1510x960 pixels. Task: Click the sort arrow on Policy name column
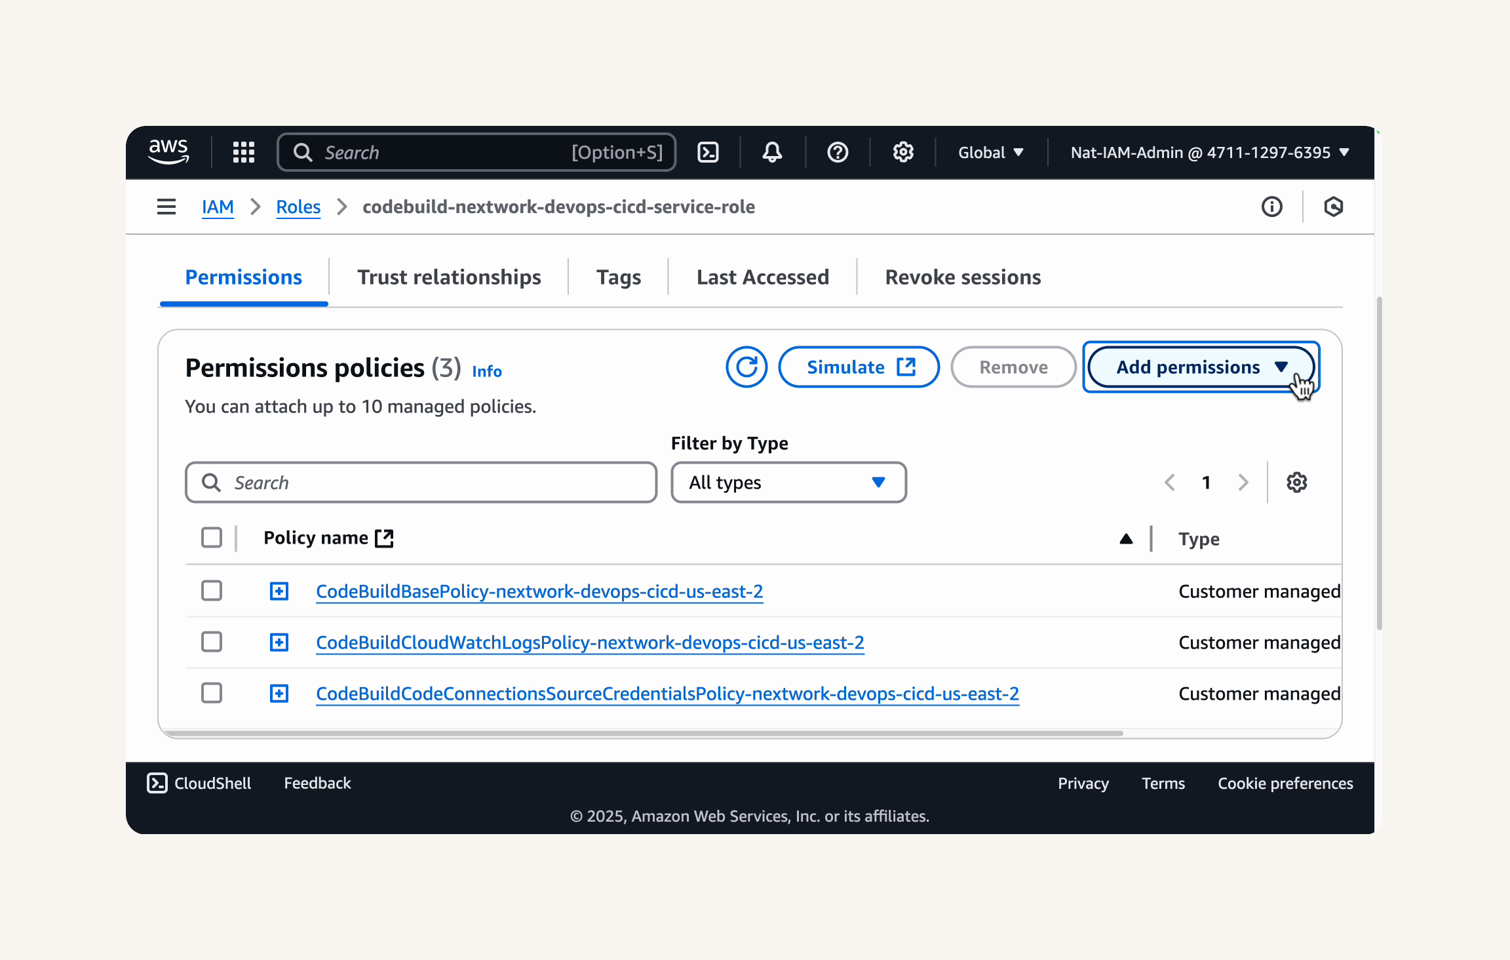pyautogui.click(x=1126, y=539)
